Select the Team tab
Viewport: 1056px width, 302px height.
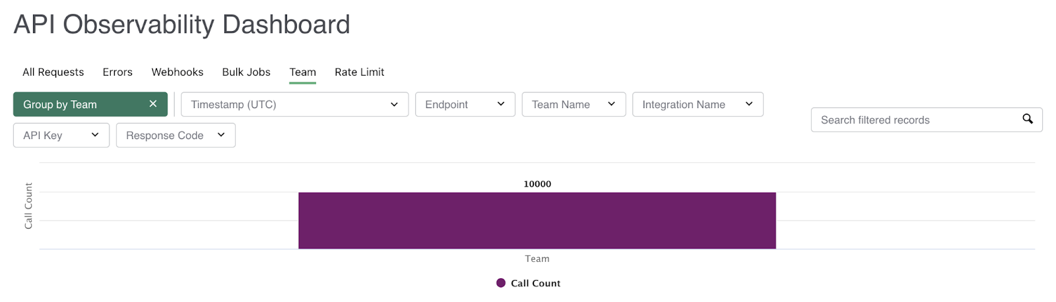(x=303, y=72)
